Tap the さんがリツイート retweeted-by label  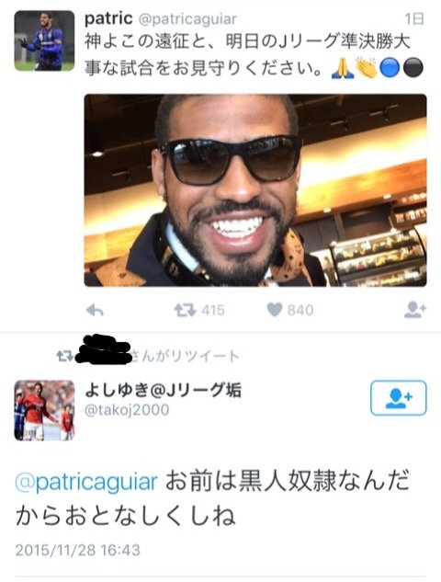click(x=185, y=357)
